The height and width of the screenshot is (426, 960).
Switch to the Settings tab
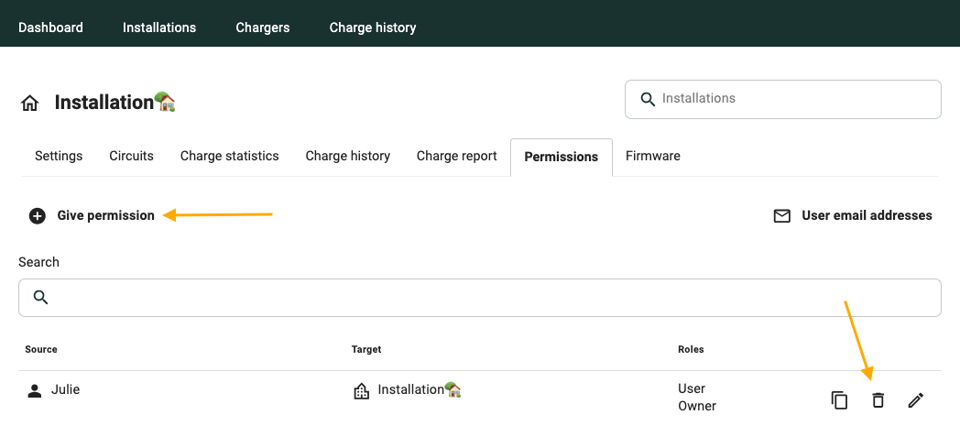pos(59,156)
